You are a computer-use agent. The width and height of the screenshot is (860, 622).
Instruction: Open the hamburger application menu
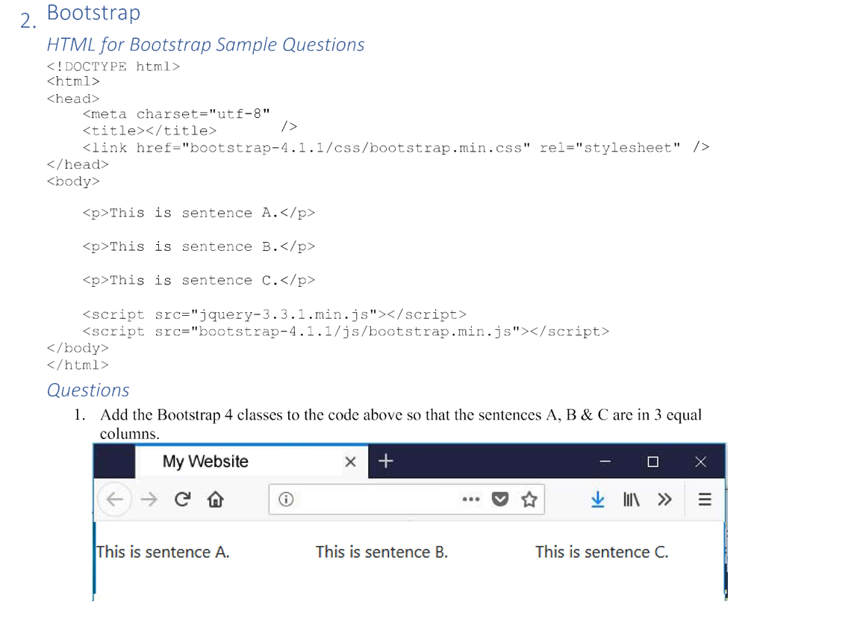pyautogui.click(x=705, y=499)
